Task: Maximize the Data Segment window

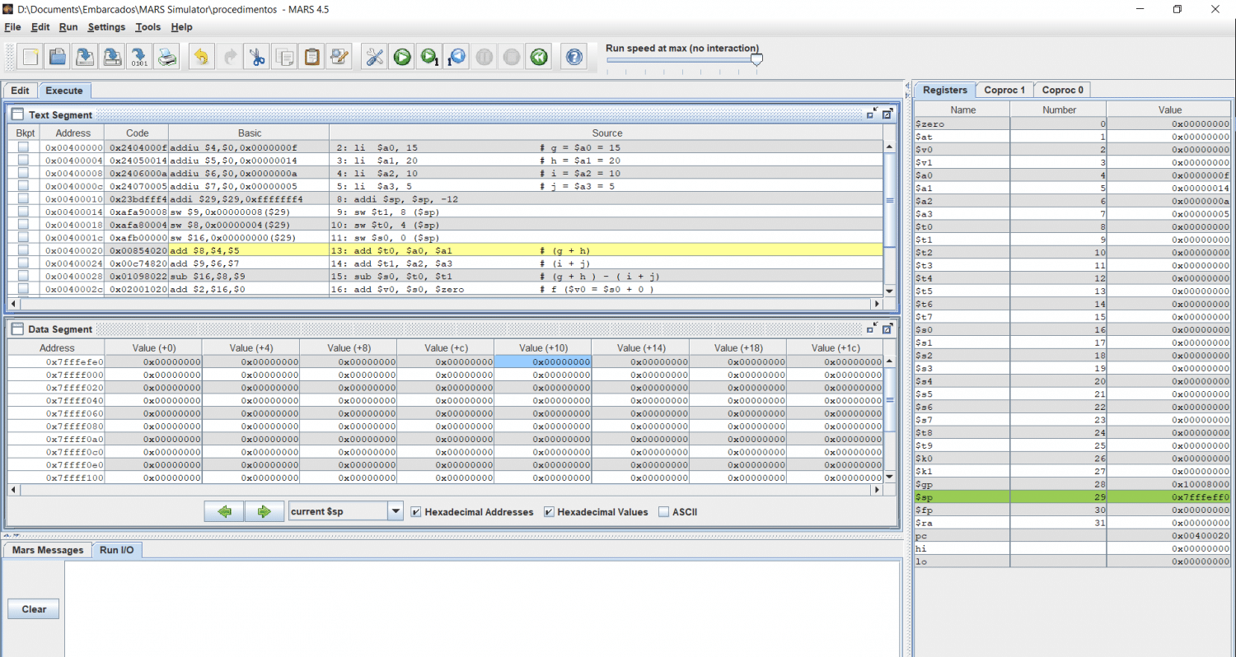Action: click(887, 328)
